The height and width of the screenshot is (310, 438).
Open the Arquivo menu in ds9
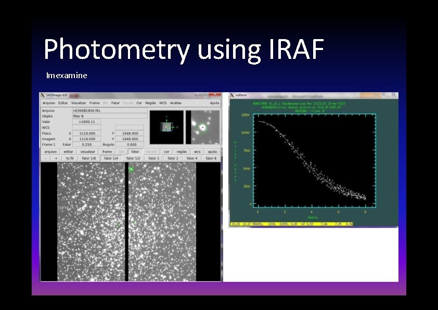click(x=48, y=103)
